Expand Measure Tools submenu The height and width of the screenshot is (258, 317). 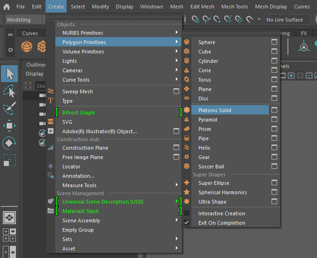click(119, 185)
